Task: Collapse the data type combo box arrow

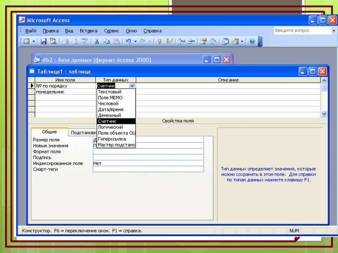Action: click(132, 86)
